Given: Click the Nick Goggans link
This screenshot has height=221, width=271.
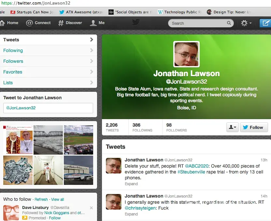Looking at the screenshot, I should 57,213.
